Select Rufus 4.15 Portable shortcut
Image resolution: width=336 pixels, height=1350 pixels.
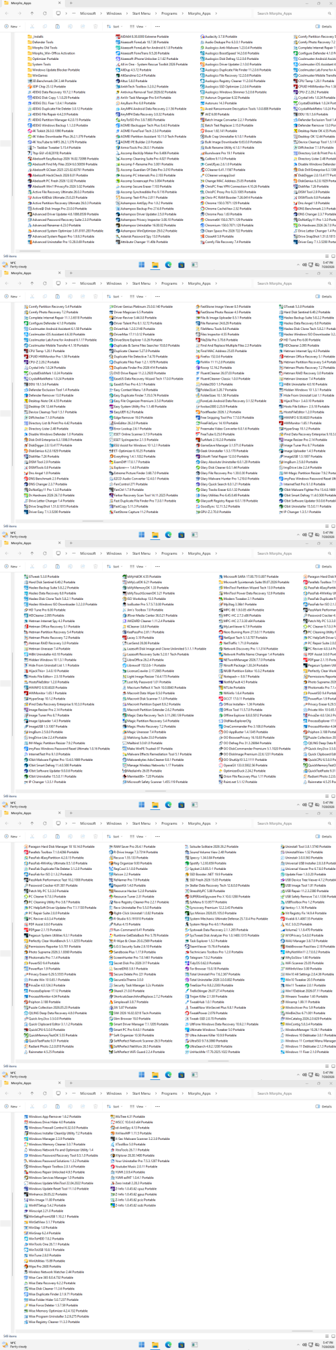tap(124, 924)
